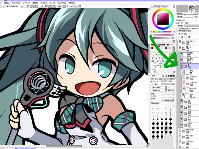Create a new normal layer
This screenshot has width=199, height=149.
pos(179,34)
